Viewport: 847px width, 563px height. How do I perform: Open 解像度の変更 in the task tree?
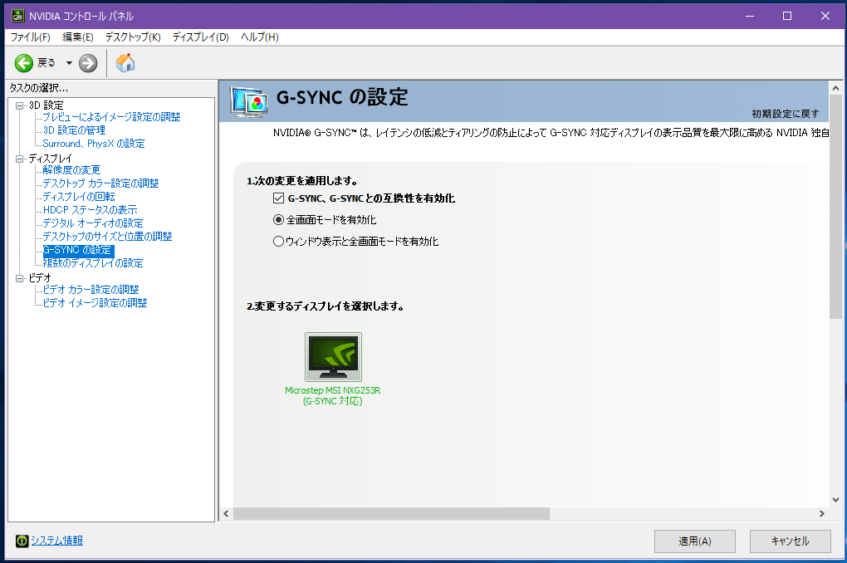71,170
